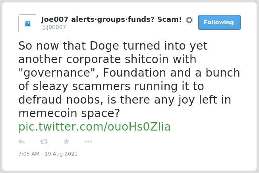This screenshot has height=173, width=259.
Task: Toggle the blue Following button
Action: [x=219, y=22]
